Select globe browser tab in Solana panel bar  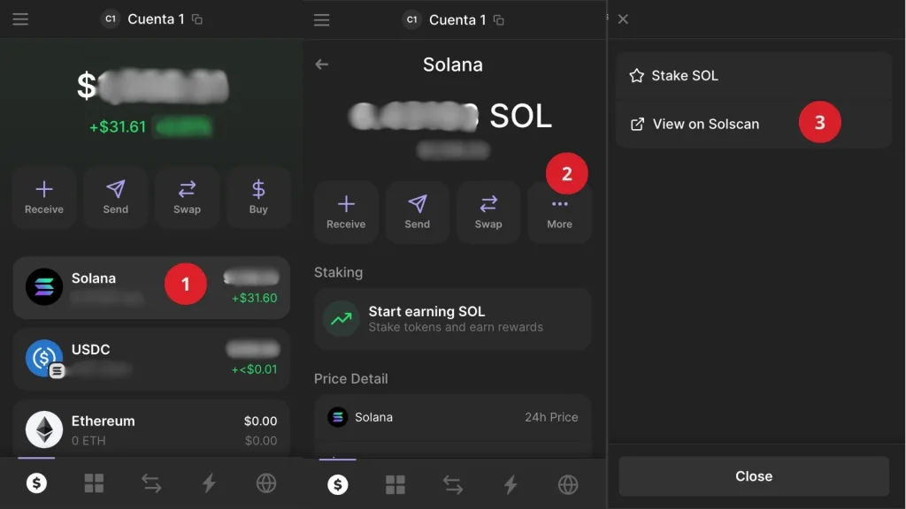pyautogui.click(x=568, y=485)
